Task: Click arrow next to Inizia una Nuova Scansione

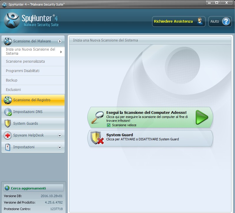Action: [61, 52]
